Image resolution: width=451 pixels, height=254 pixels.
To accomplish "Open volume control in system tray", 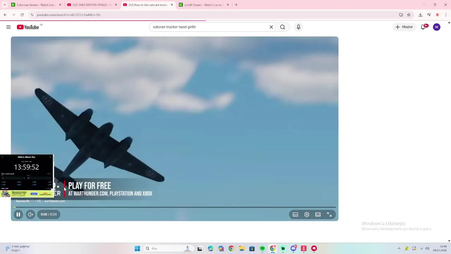I will pos(427,249).
